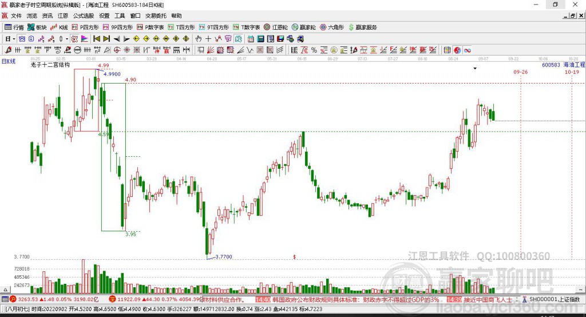
Task: Switch to K线 candlestick chart view
Action: pyautogui.click(x=59, y=27)
